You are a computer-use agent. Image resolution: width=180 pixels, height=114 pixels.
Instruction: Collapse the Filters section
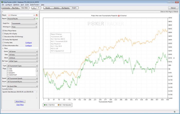pos(3,48)
